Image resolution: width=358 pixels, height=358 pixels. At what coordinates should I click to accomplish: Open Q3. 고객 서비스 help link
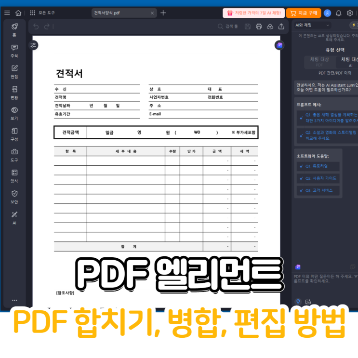[x=318, y=190]
